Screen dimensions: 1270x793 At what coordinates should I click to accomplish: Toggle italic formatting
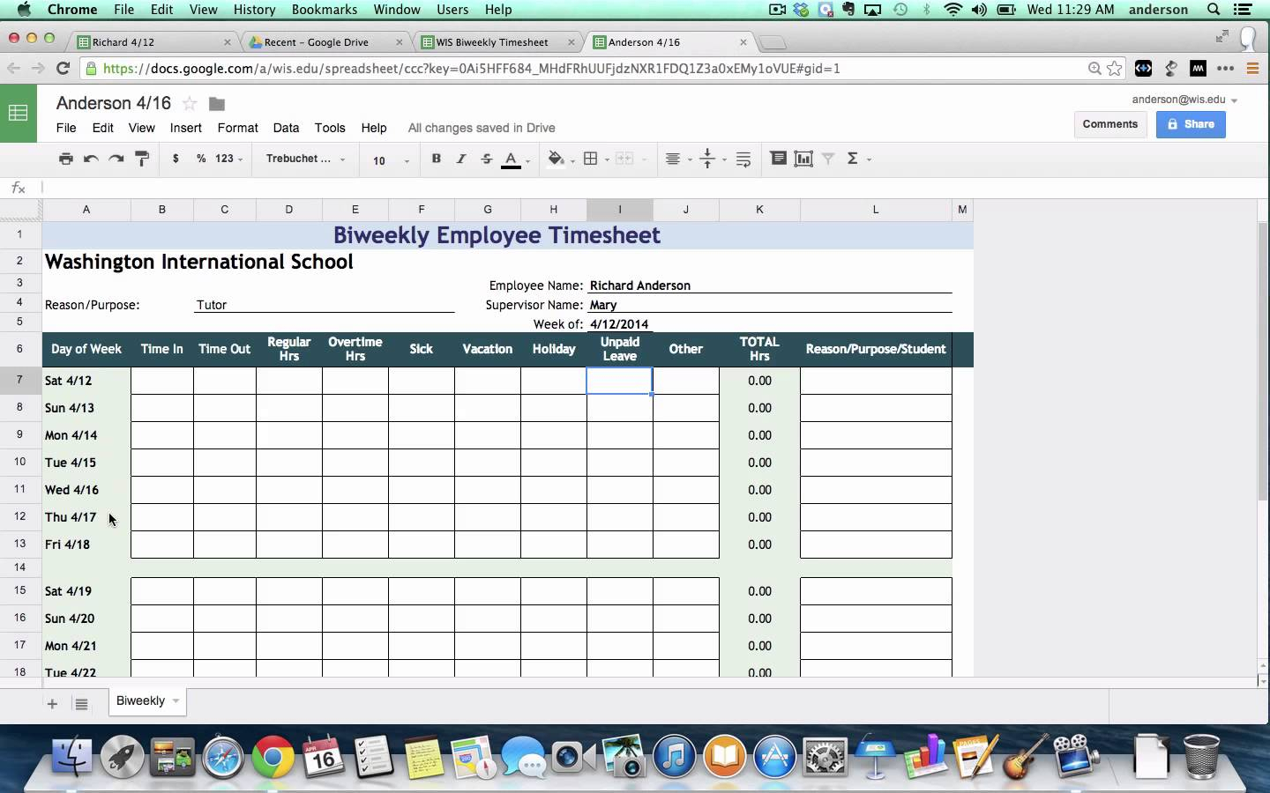pyautogui.click(x=460, y=159)
